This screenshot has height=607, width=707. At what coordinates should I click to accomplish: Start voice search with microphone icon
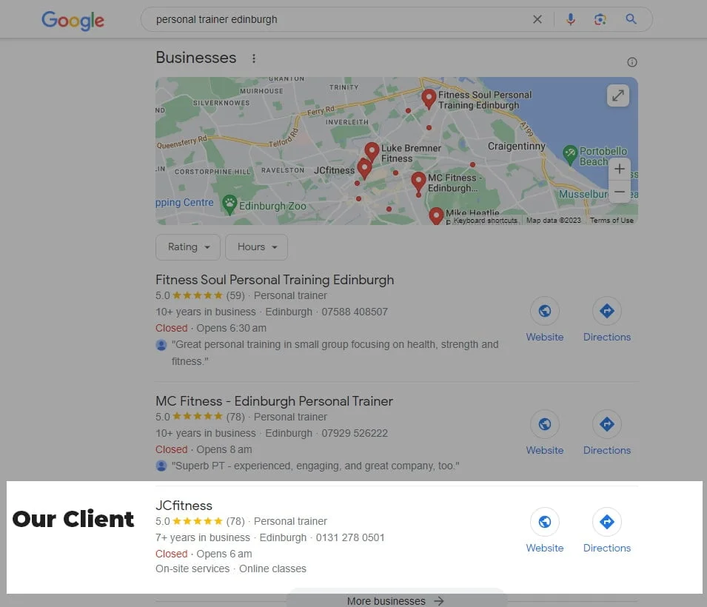tap(570, 19)
